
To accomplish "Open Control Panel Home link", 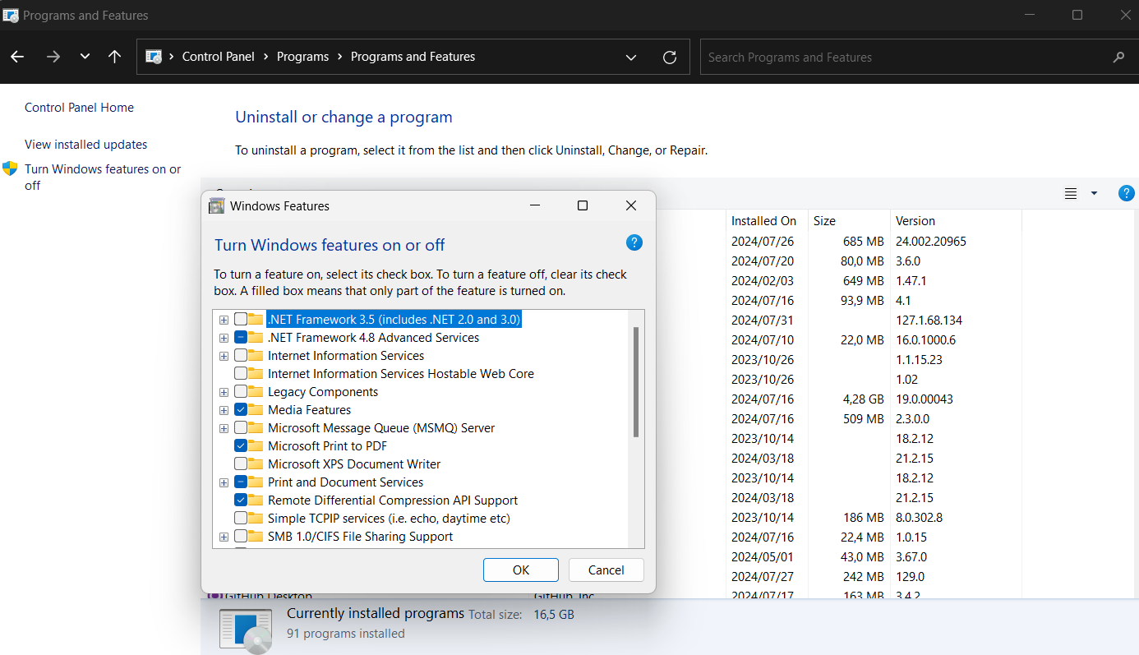I will [x=79, y=108].
